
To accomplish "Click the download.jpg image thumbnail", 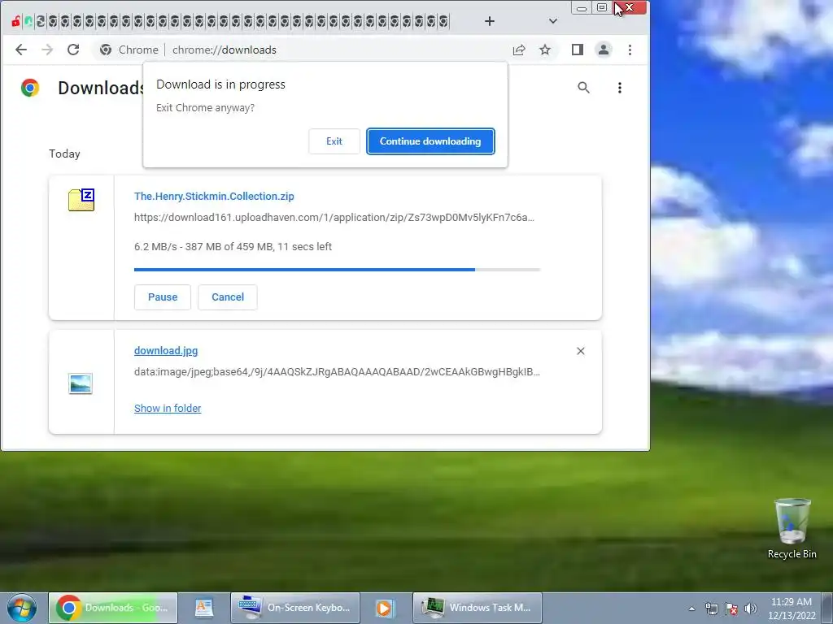I will [x=81, y=383].
